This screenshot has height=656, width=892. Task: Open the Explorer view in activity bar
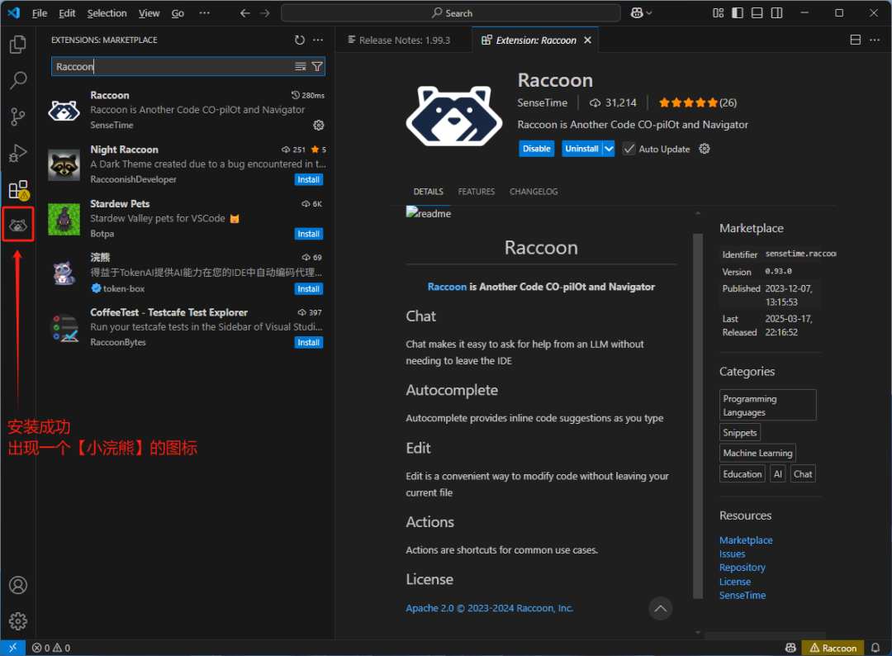(18, 45)
